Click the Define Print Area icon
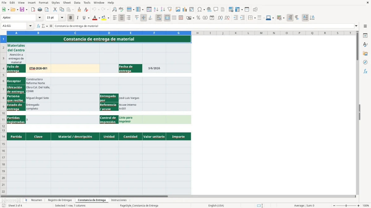371x208 pixels. pos(231,10)
